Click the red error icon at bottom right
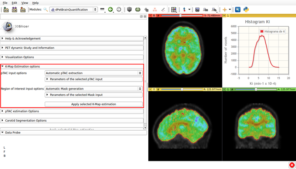This screenshot has width=296, height=169. [x=292, y=165]
